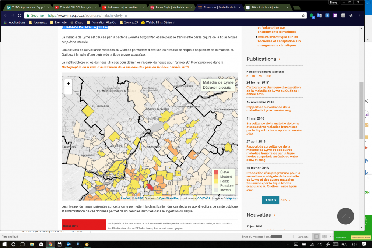Screen dimensions: 372x248
Task: Open the Leaflet attribution link on map
Action: (x=125, y=198)
